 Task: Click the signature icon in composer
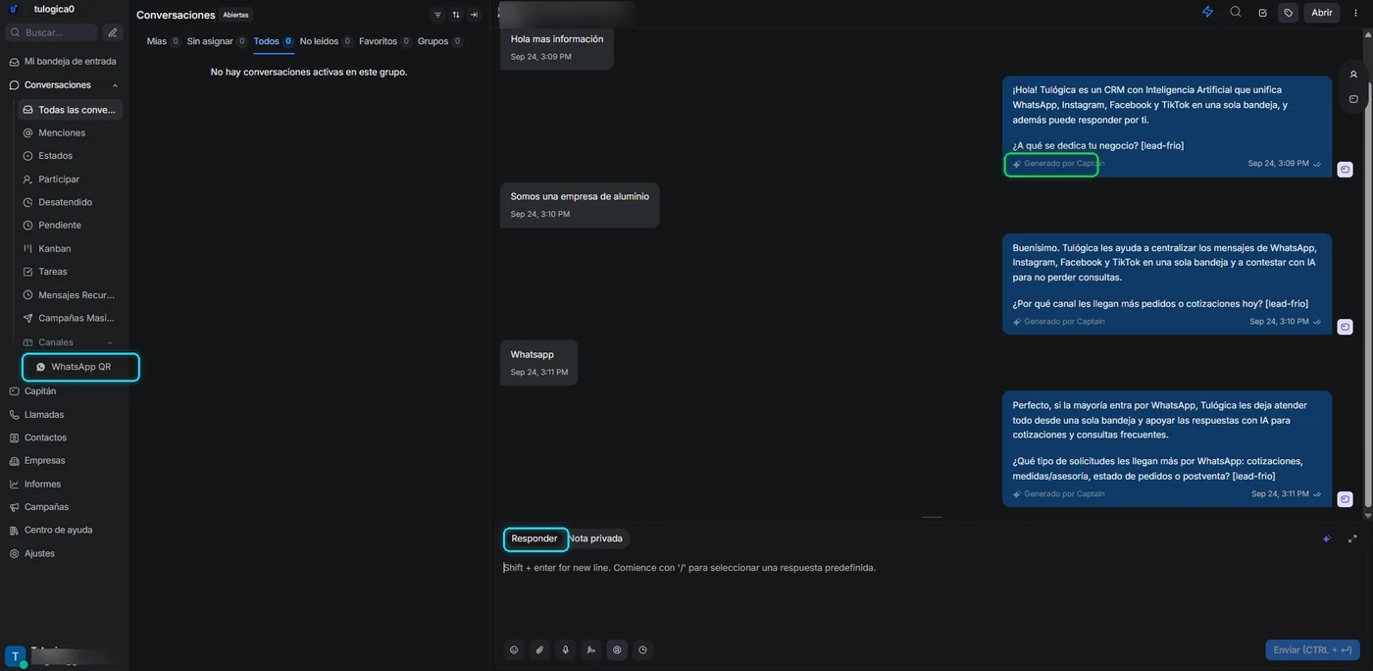(590, 649)
